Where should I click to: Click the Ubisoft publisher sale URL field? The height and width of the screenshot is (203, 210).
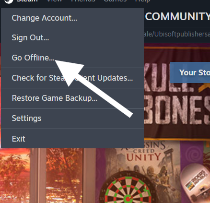click(177, 34)
